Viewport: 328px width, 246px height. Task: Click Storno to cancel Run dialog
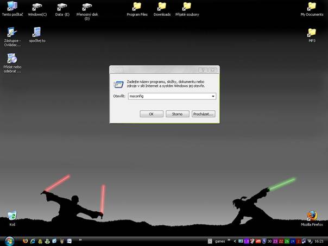click(x=178, y=114)
